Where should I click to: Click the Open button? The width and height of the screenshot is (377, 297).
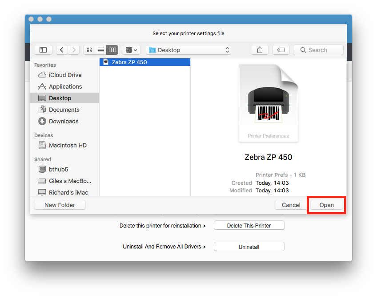pyautogui.click(x=326, y=205)
